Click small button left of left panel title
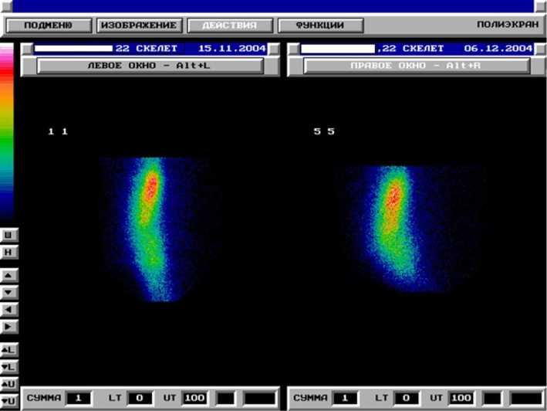This screenshot has height=411, width=547. [27, 49]
